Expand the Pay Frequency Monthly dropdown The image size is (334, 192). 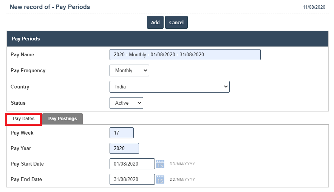tap(129, 71)
